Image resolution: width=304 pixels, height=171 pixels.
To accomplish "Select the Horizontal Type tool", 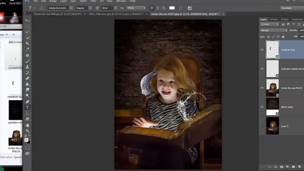I will [x=28, y=107].
